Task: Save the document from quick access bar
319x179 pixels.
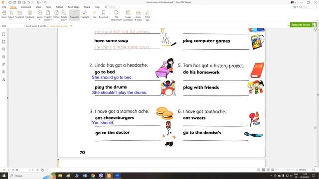Action: coord(14,2)
